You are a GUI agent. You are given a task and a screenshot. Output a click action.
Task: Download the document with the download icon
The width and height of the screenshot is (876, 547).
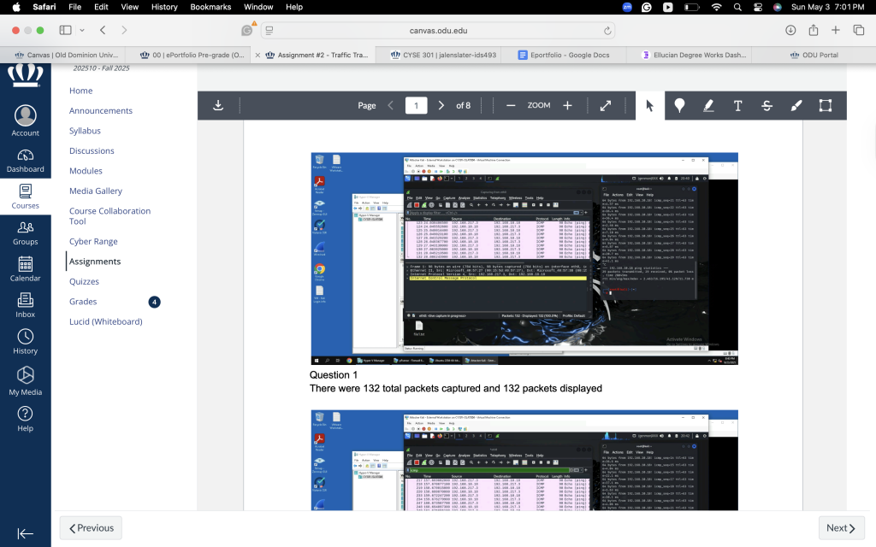click(218, 105)
